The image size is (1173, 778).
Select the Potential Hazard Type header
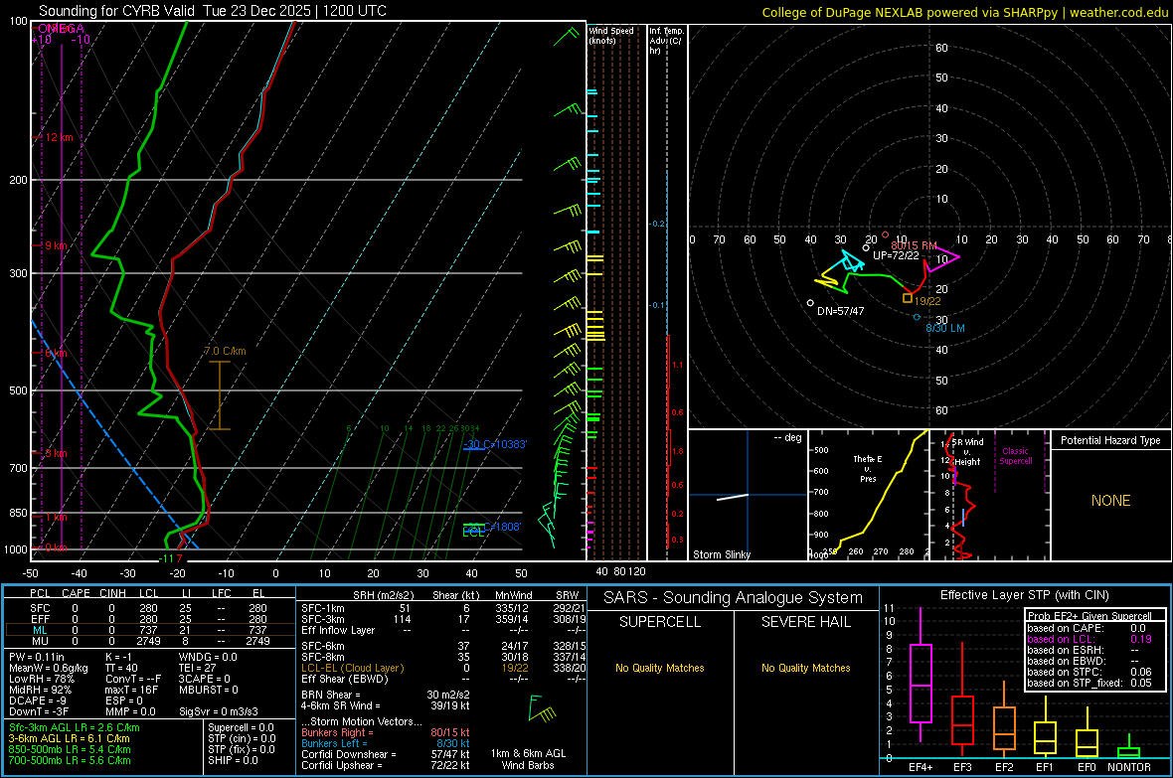(x=1110, y=440)
